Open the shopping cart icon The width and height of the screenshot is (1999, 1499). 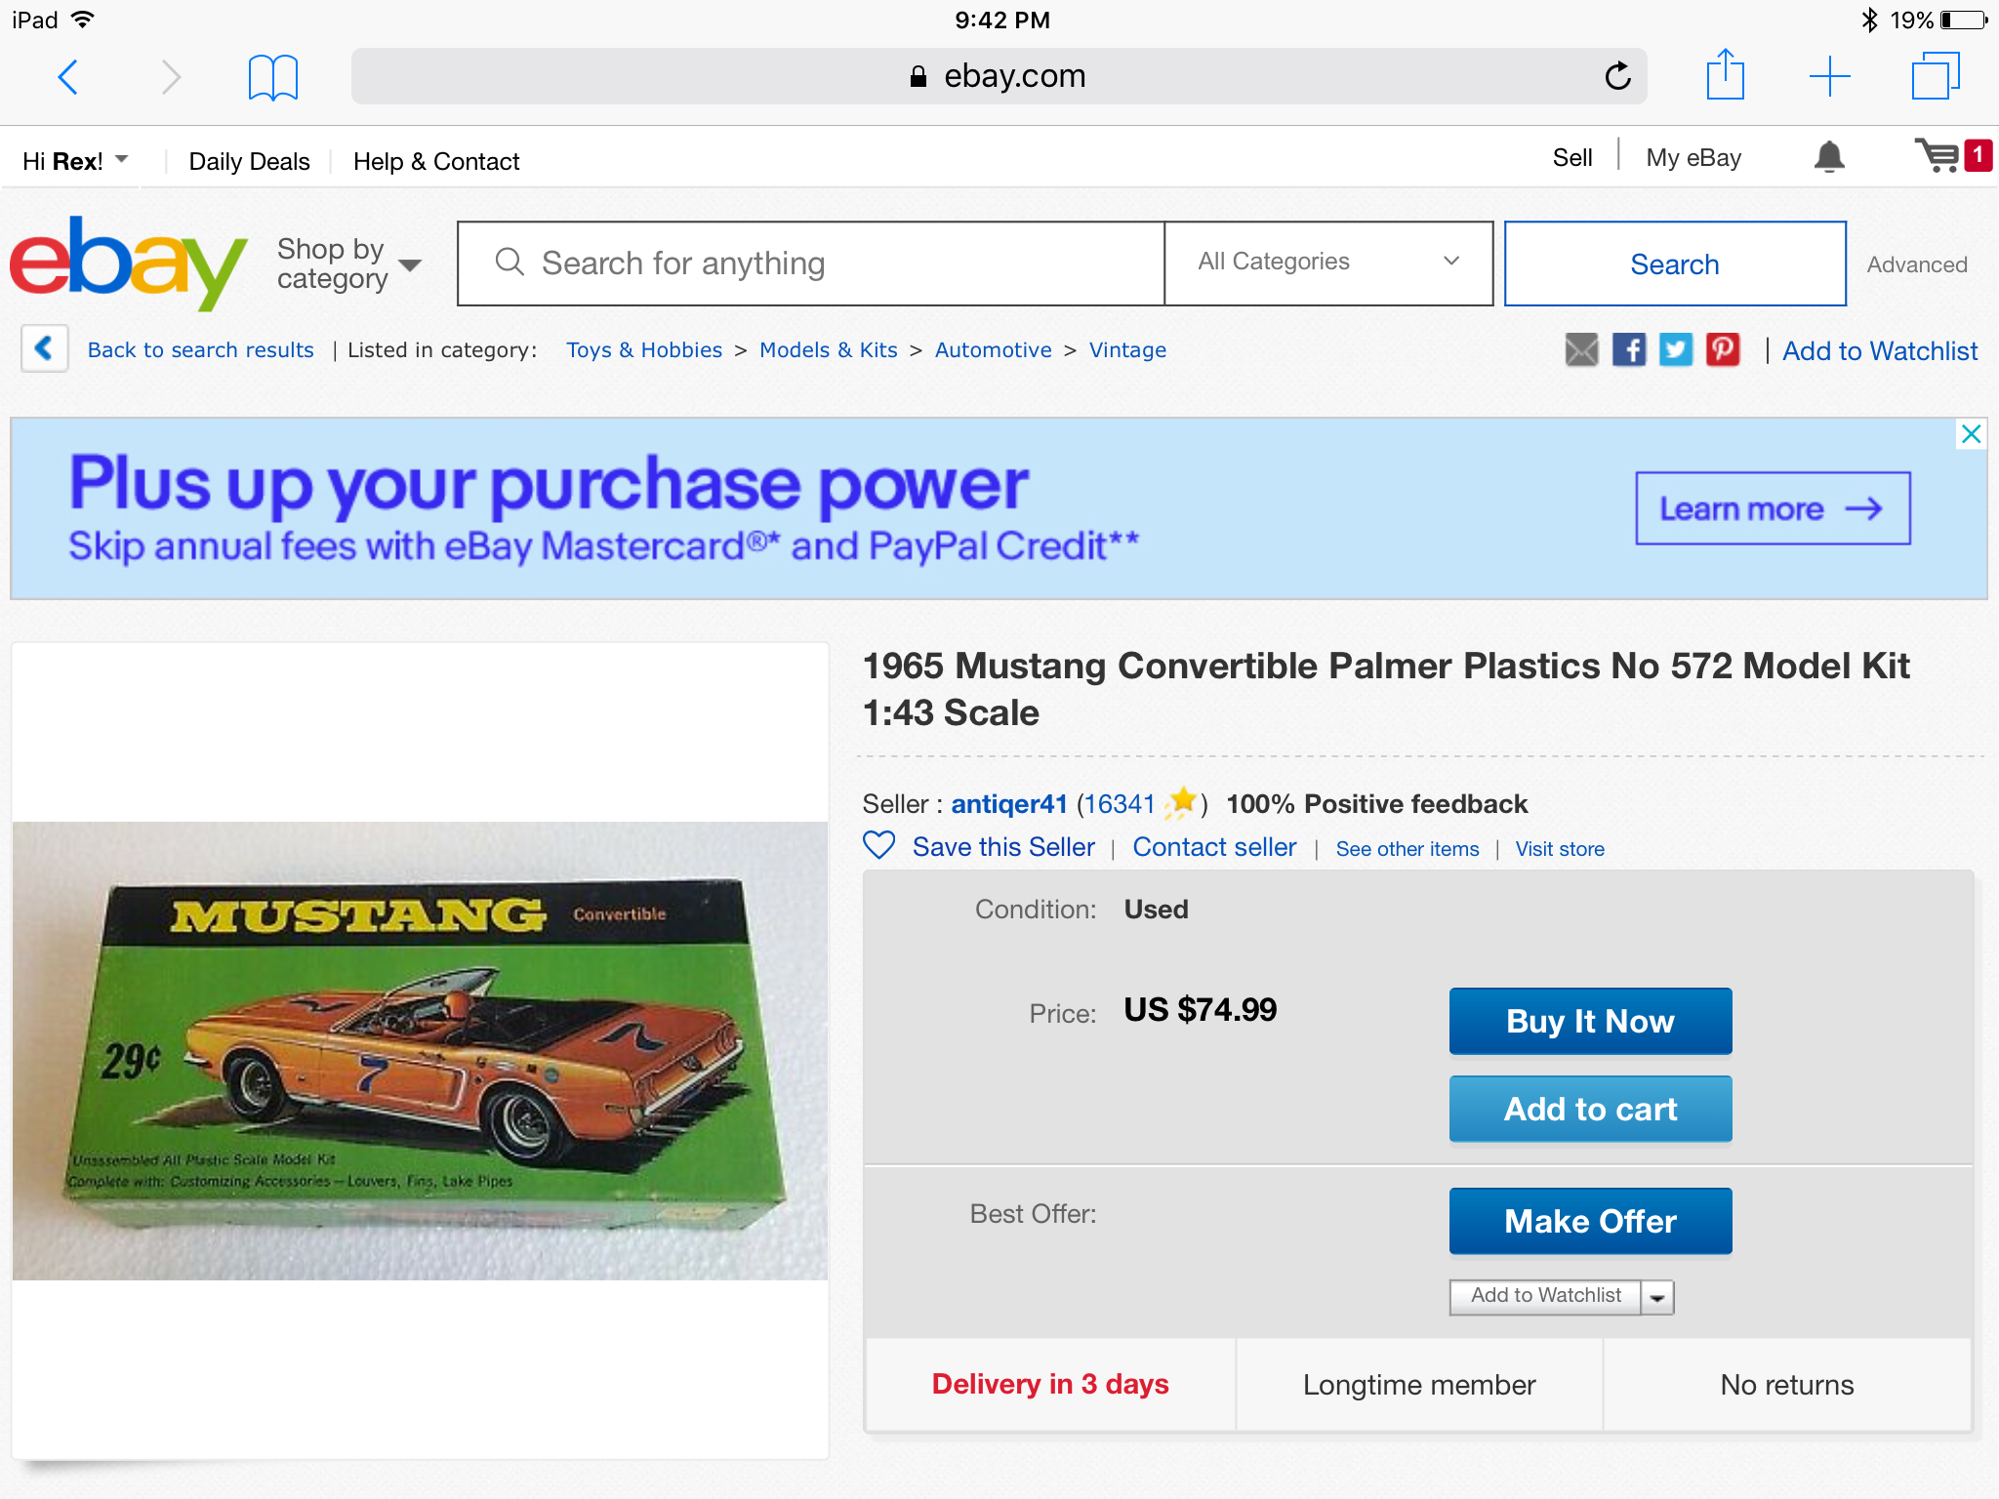tap(1938, 155)
